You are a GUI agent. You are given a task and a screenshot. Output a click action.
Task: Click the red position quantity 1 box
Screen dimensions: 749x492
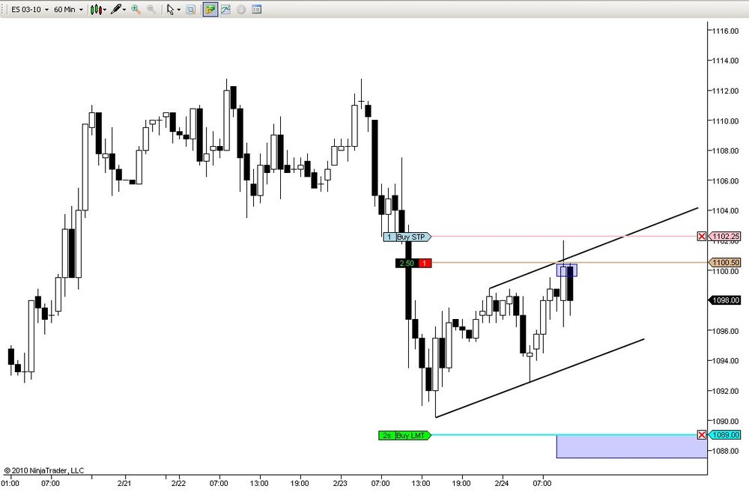[425, 263]
